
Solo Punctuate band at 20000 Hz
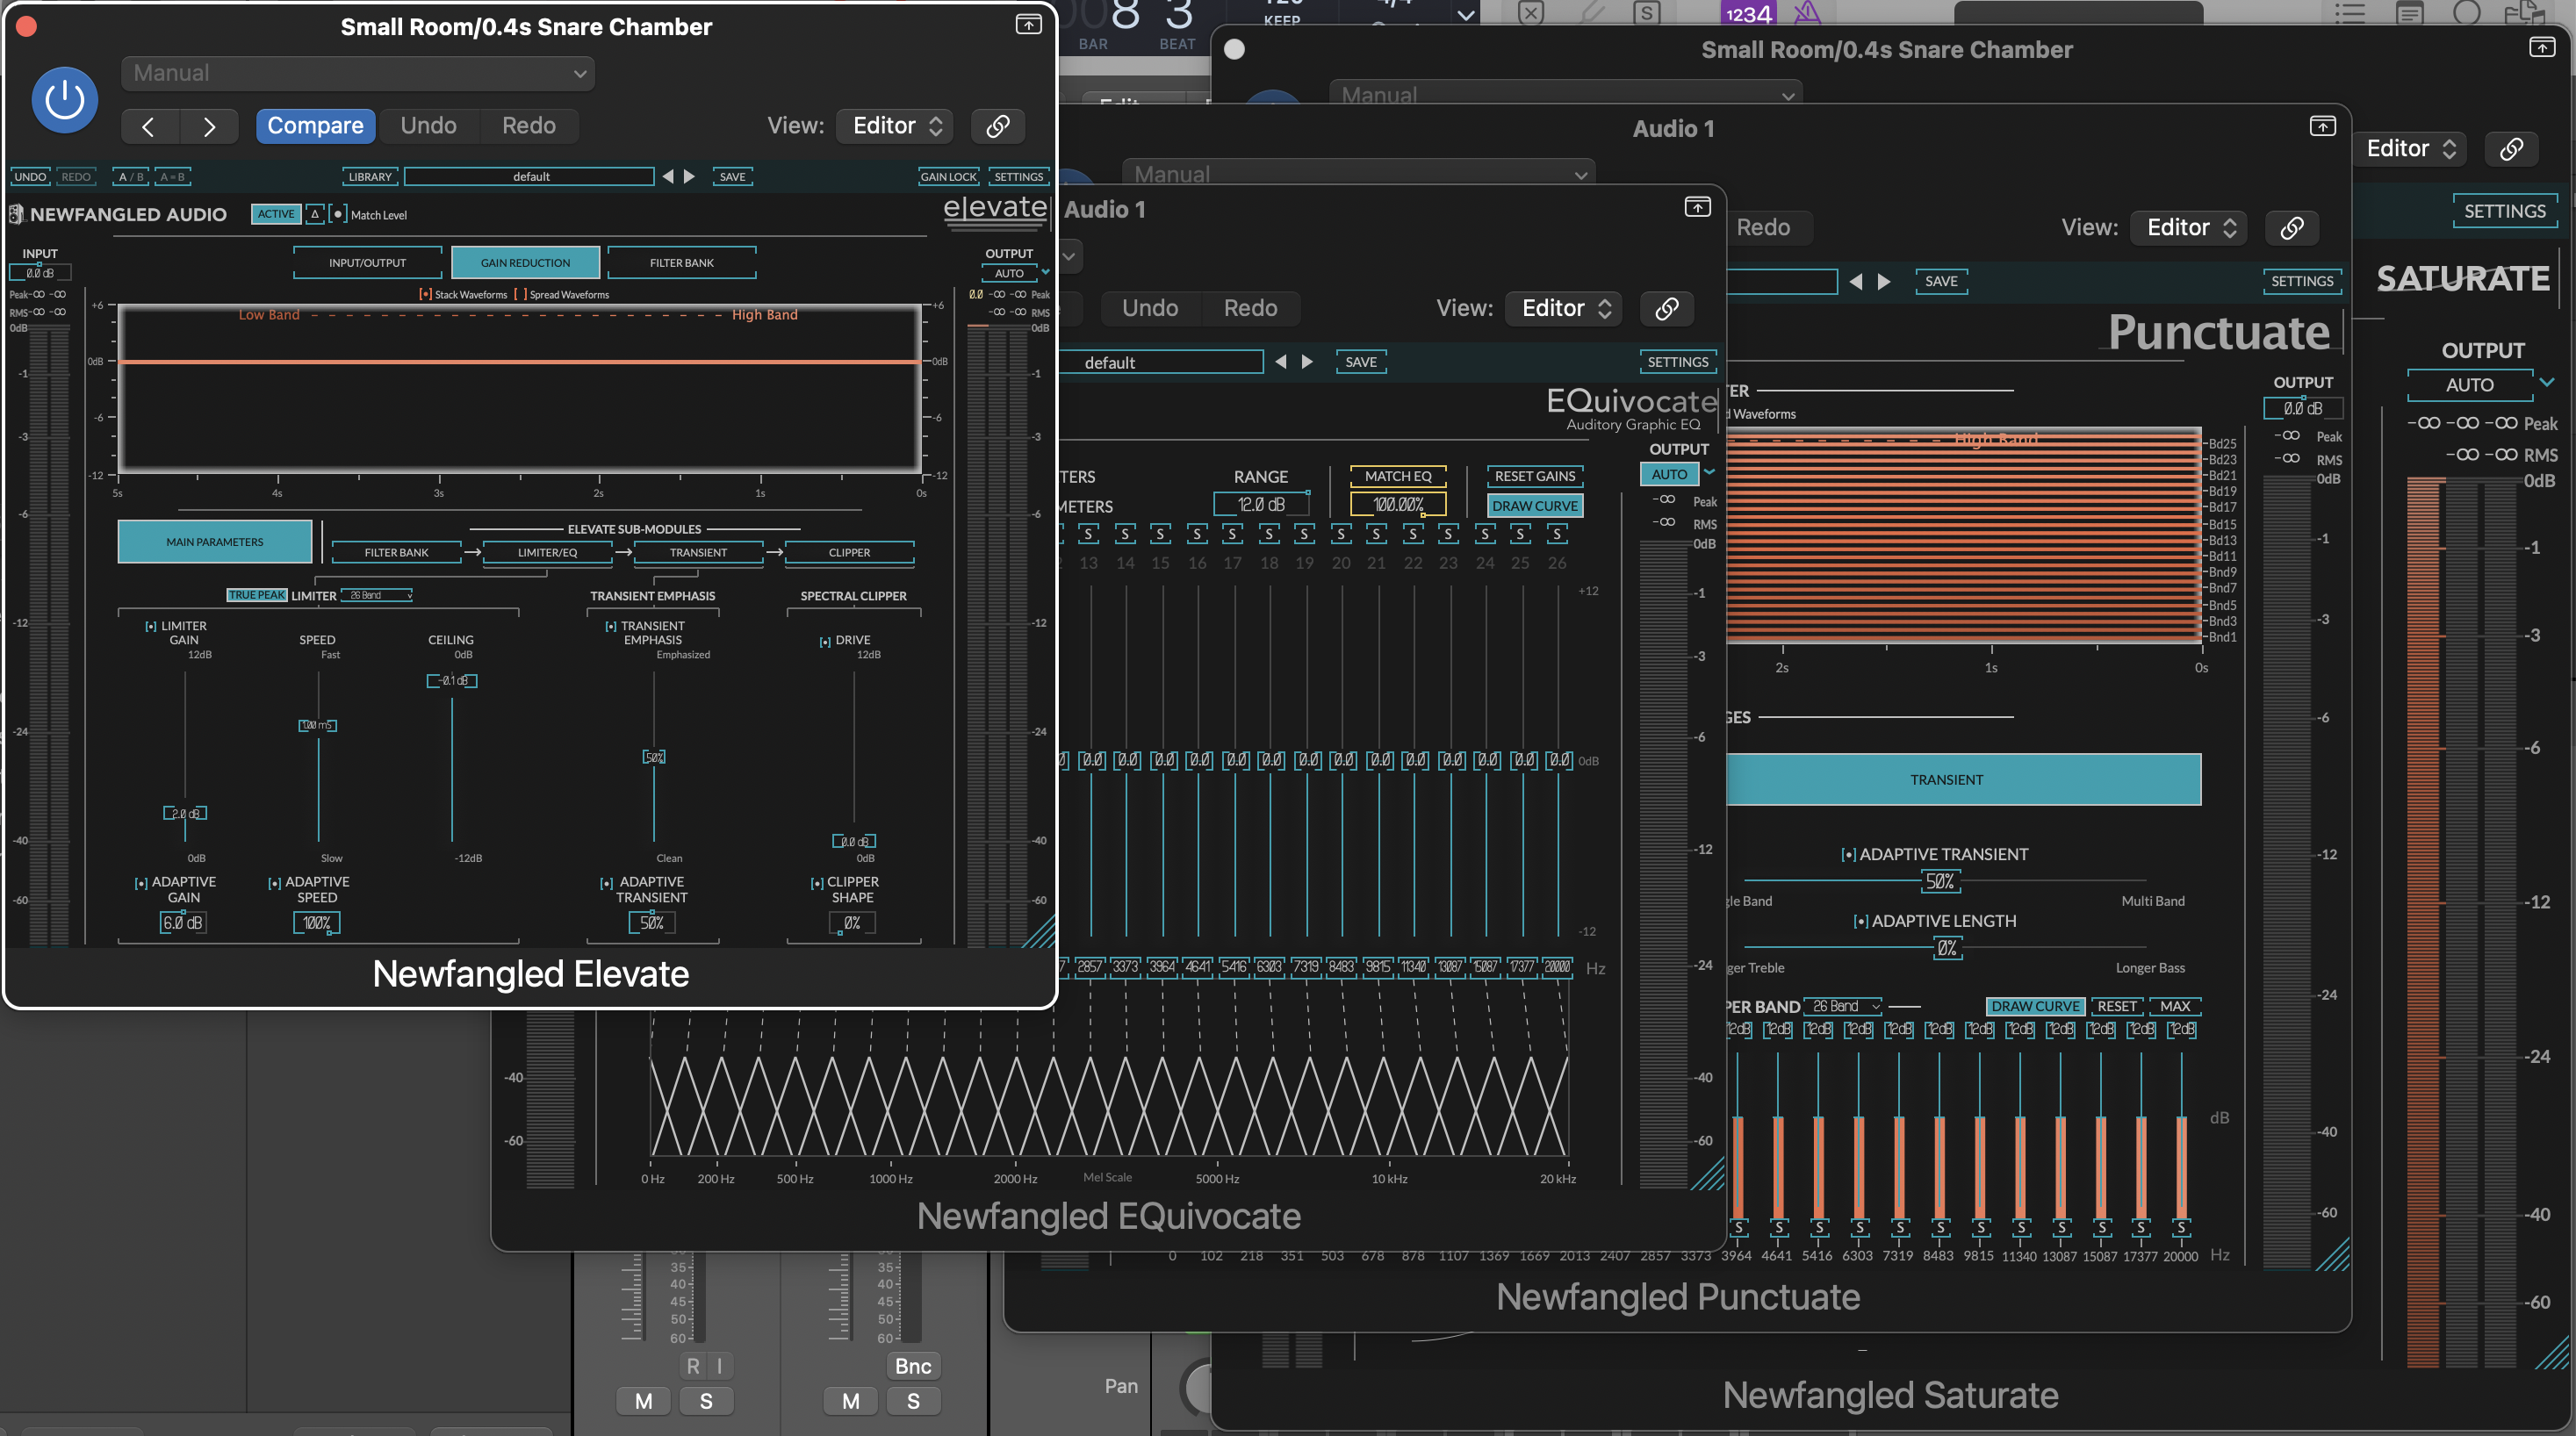(2181, 1227)
